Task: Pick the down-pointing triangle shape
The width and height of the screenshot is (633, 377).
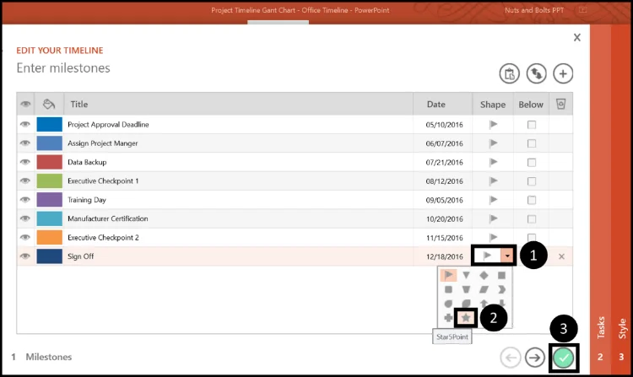Action: click(x=466, y=275)
